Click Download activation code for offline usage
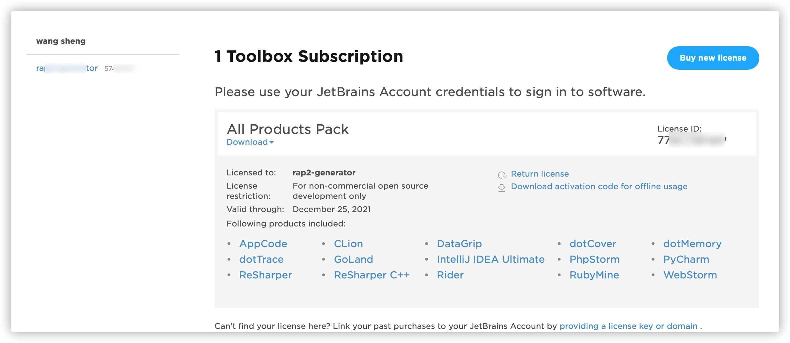Screen dimensions: 790x343 (599, 186)
